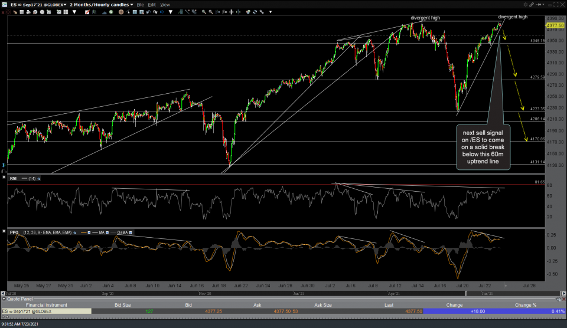Click the zoom in magnifier icon
This screenshot has height=328, width=567.
[x=204, y=12]
